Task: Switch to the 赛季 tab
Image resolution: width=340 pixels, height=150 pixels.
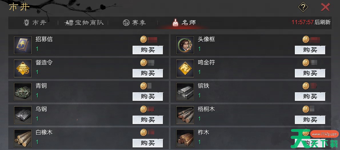Action: (x=135, y=23)
